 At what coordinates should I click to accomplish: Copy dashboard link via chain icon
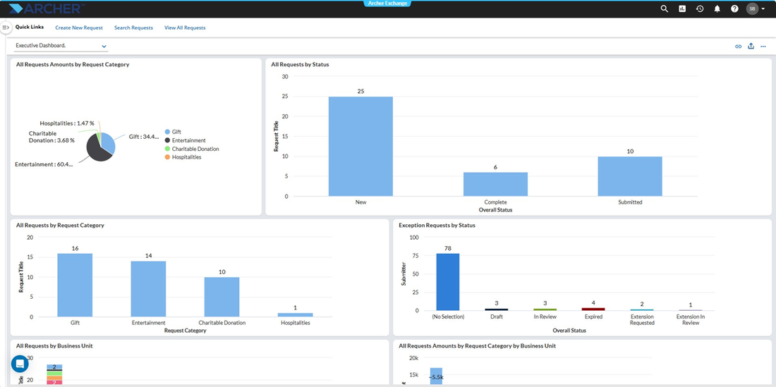click(738, 47)
